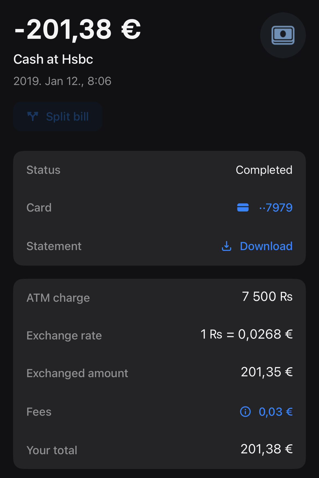Screen dimensions: 319x478
Task: Tap the Fees row label
Action: 39,412
